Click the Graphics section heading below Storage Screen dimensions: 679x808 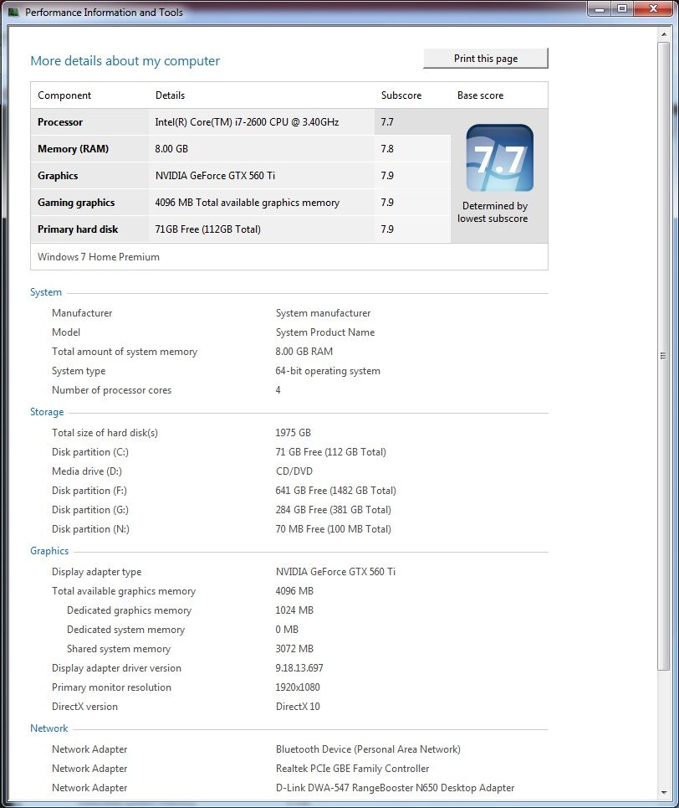49,551
